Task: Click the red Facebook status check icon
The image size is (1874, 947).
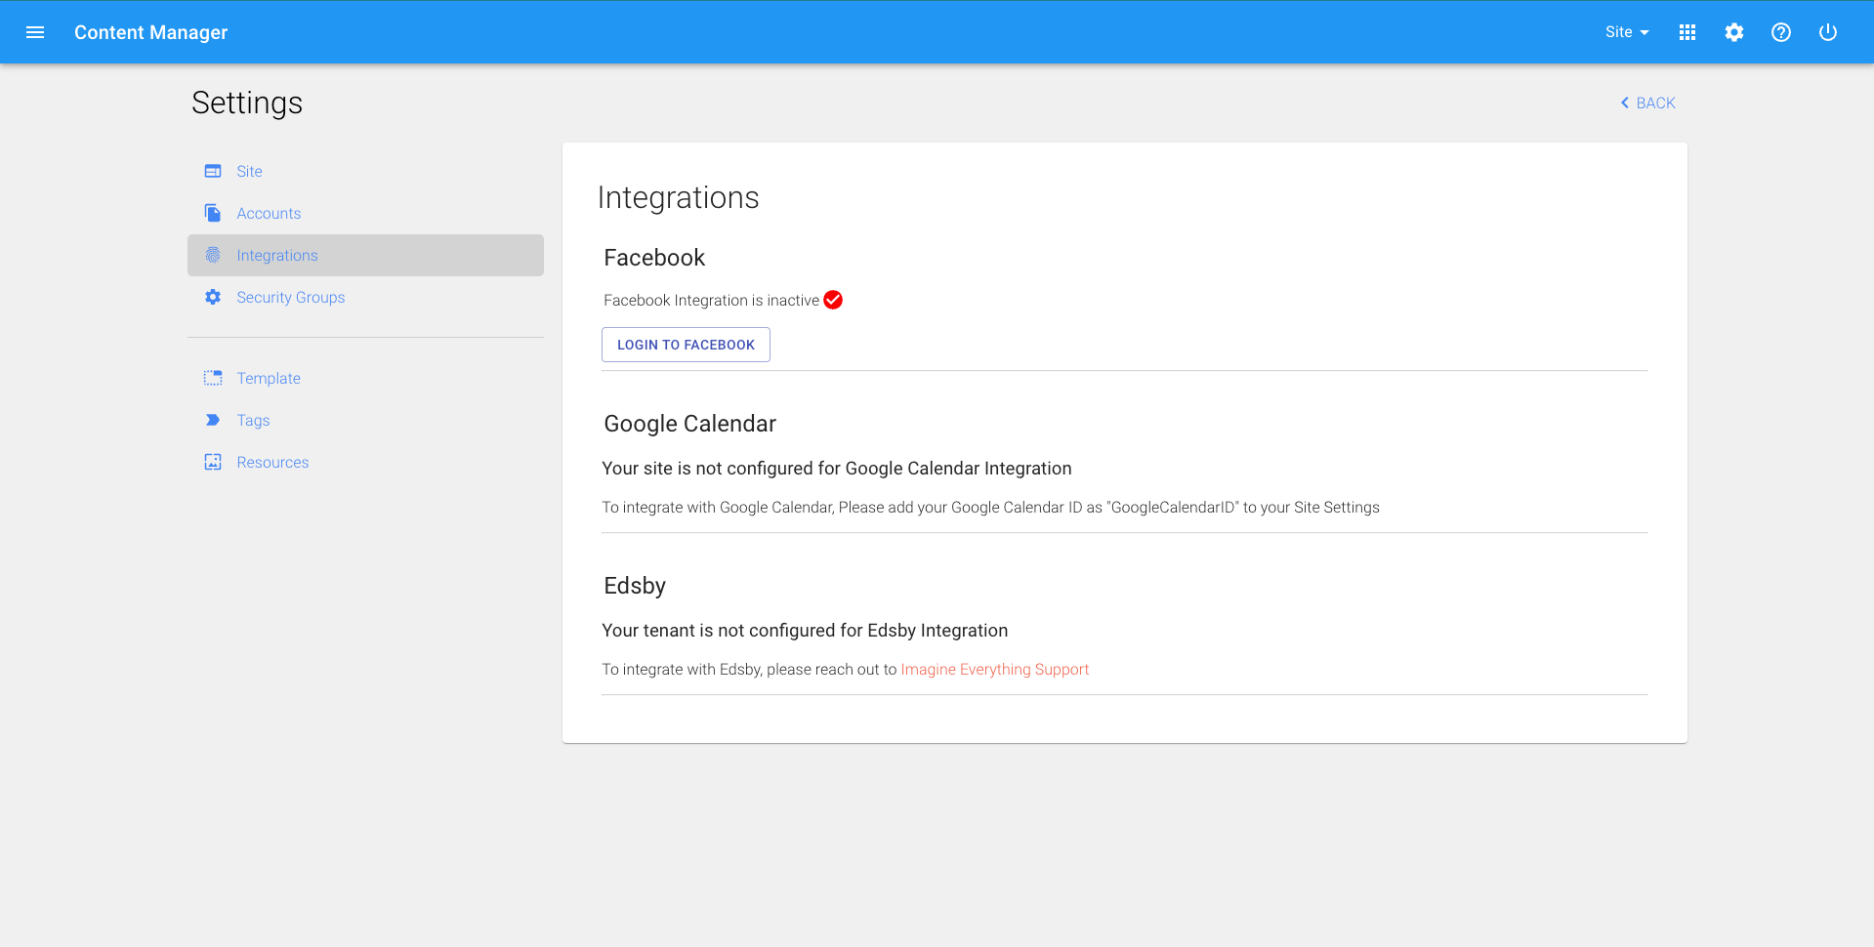Action: (833, 300)
